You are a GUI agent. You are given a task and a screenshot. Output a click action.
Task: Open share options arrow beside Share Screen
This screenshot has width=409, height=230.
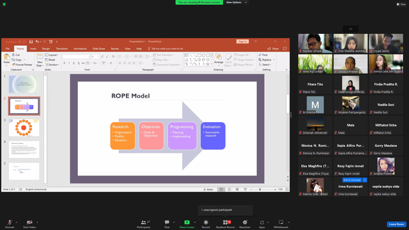(x=195, y=222)
